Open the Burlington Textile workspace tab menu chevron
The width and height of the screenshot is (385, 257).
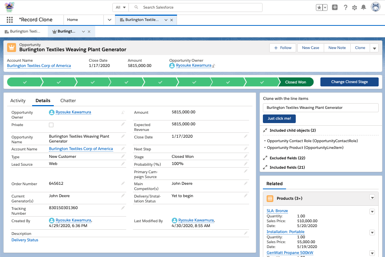[x=166, y=20]
